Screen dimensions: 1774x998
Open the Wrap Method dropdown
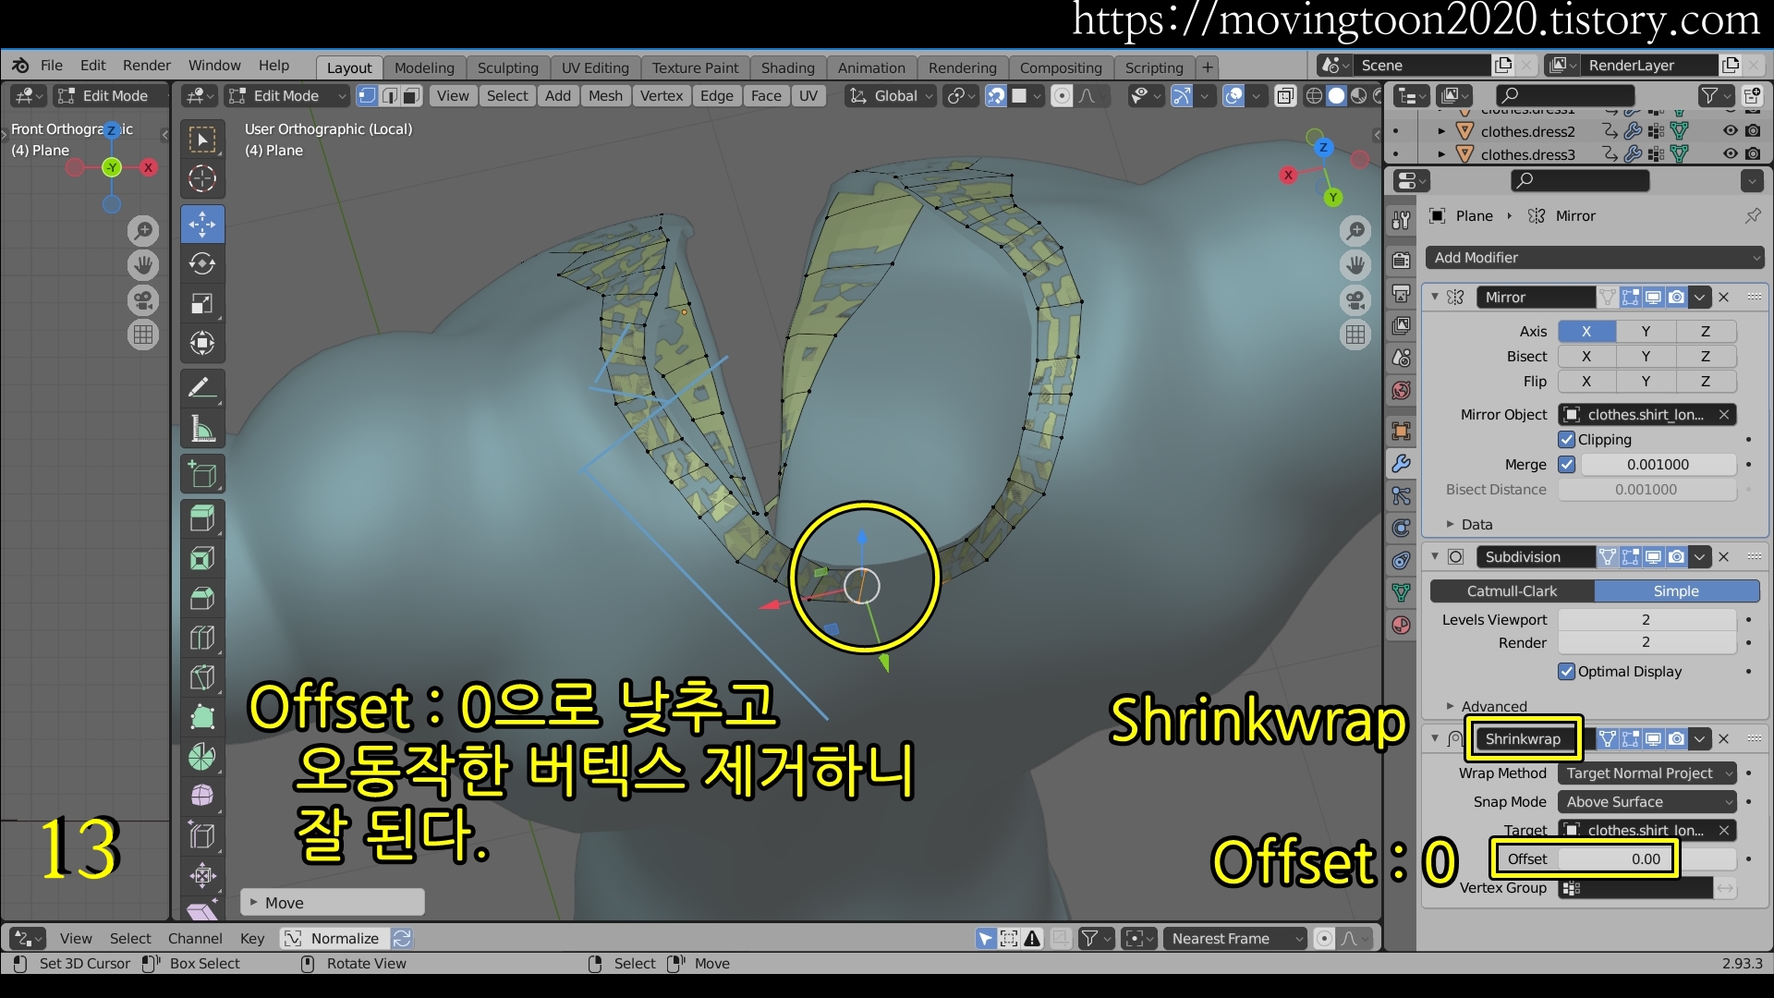pos(1647,773)
